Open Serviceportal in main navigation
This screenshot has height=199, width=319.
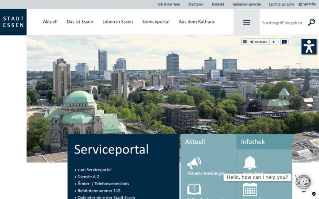pyautogui.click(x=156, y=22)
